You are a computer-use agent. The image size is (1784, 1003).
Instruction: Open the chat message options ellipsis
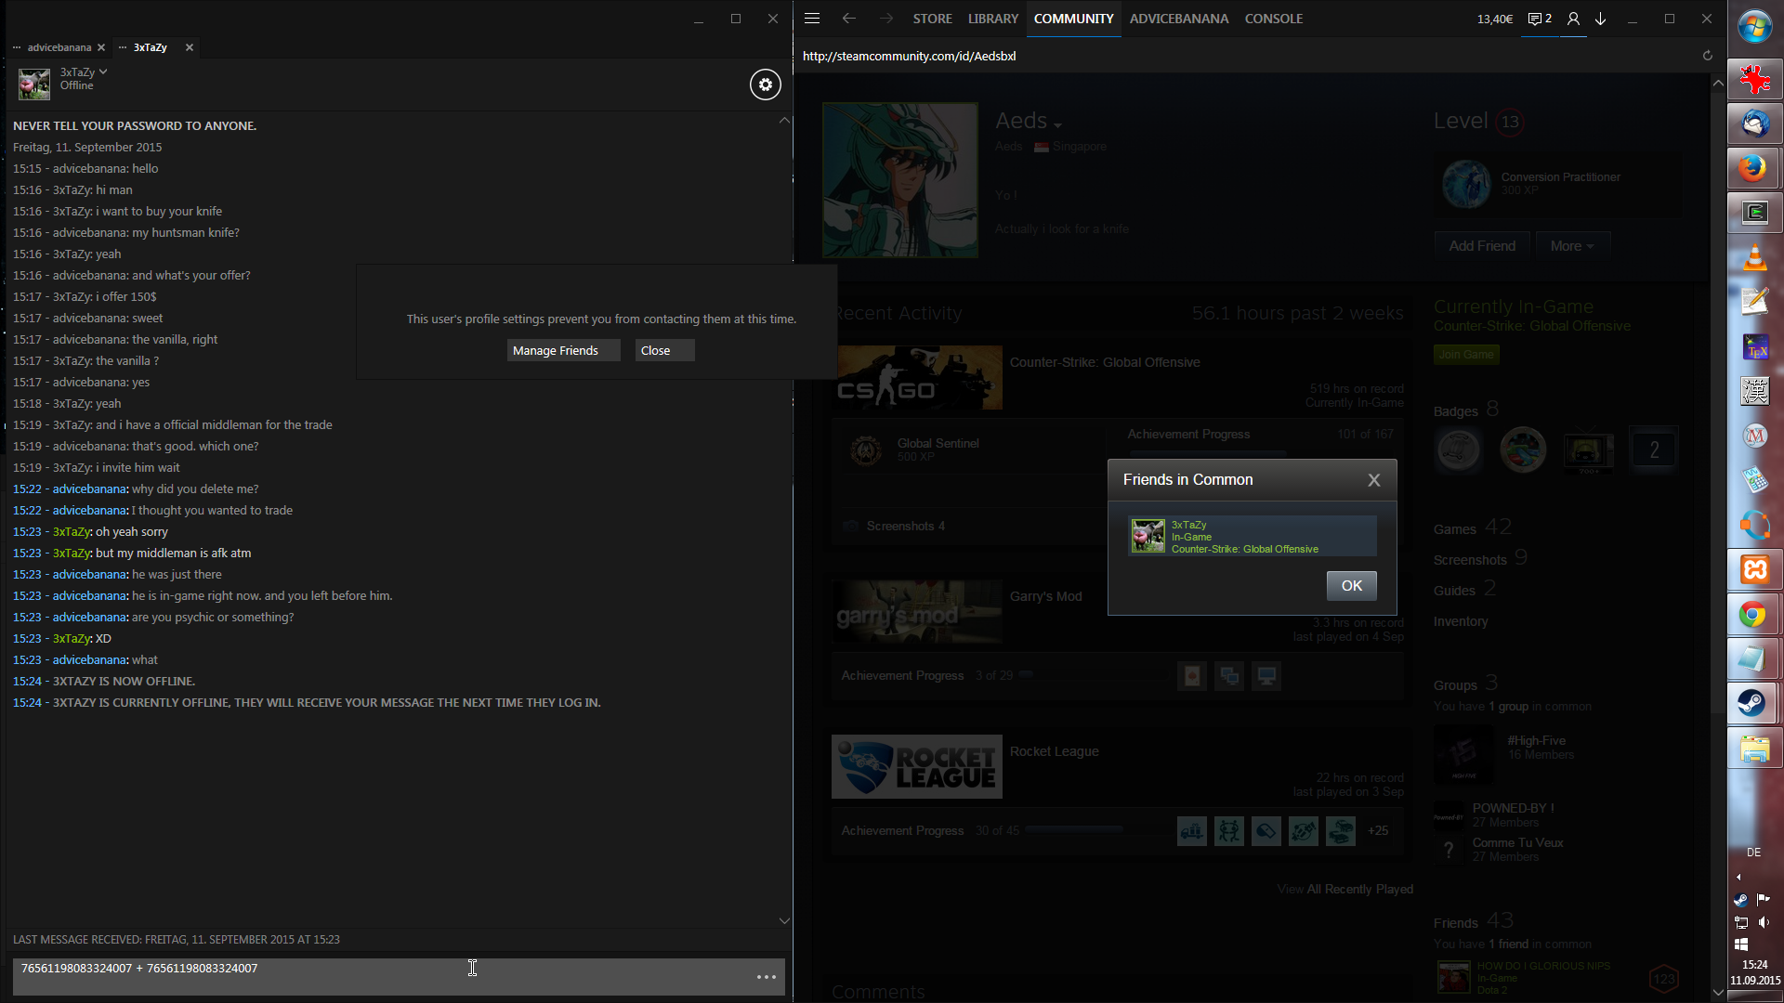(x=766, y=977)
